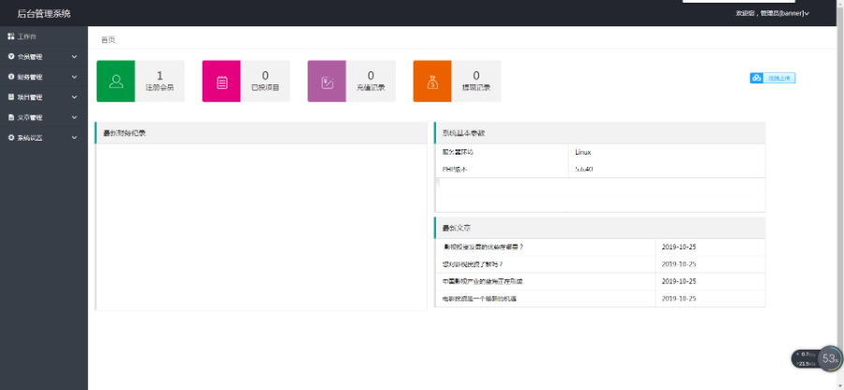This screenshot has height=390, width=844.
Task: Open the administrator account dropdown at top right
Action: [x=772, y=13]
